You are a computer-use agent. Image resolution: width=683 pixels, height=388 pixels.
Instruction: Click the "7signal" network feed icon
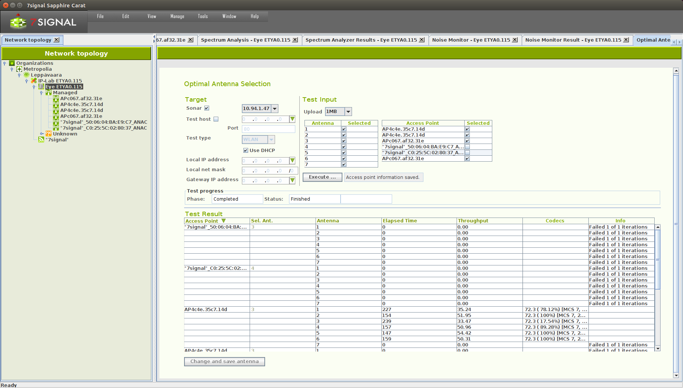point(41,140)
